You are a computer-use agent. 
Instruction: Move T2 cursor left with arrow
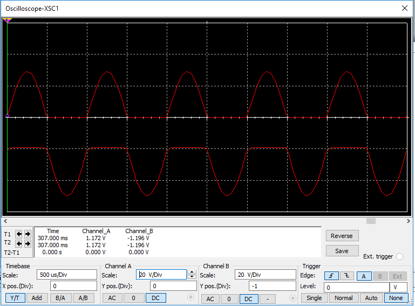(x=19, y=243)
